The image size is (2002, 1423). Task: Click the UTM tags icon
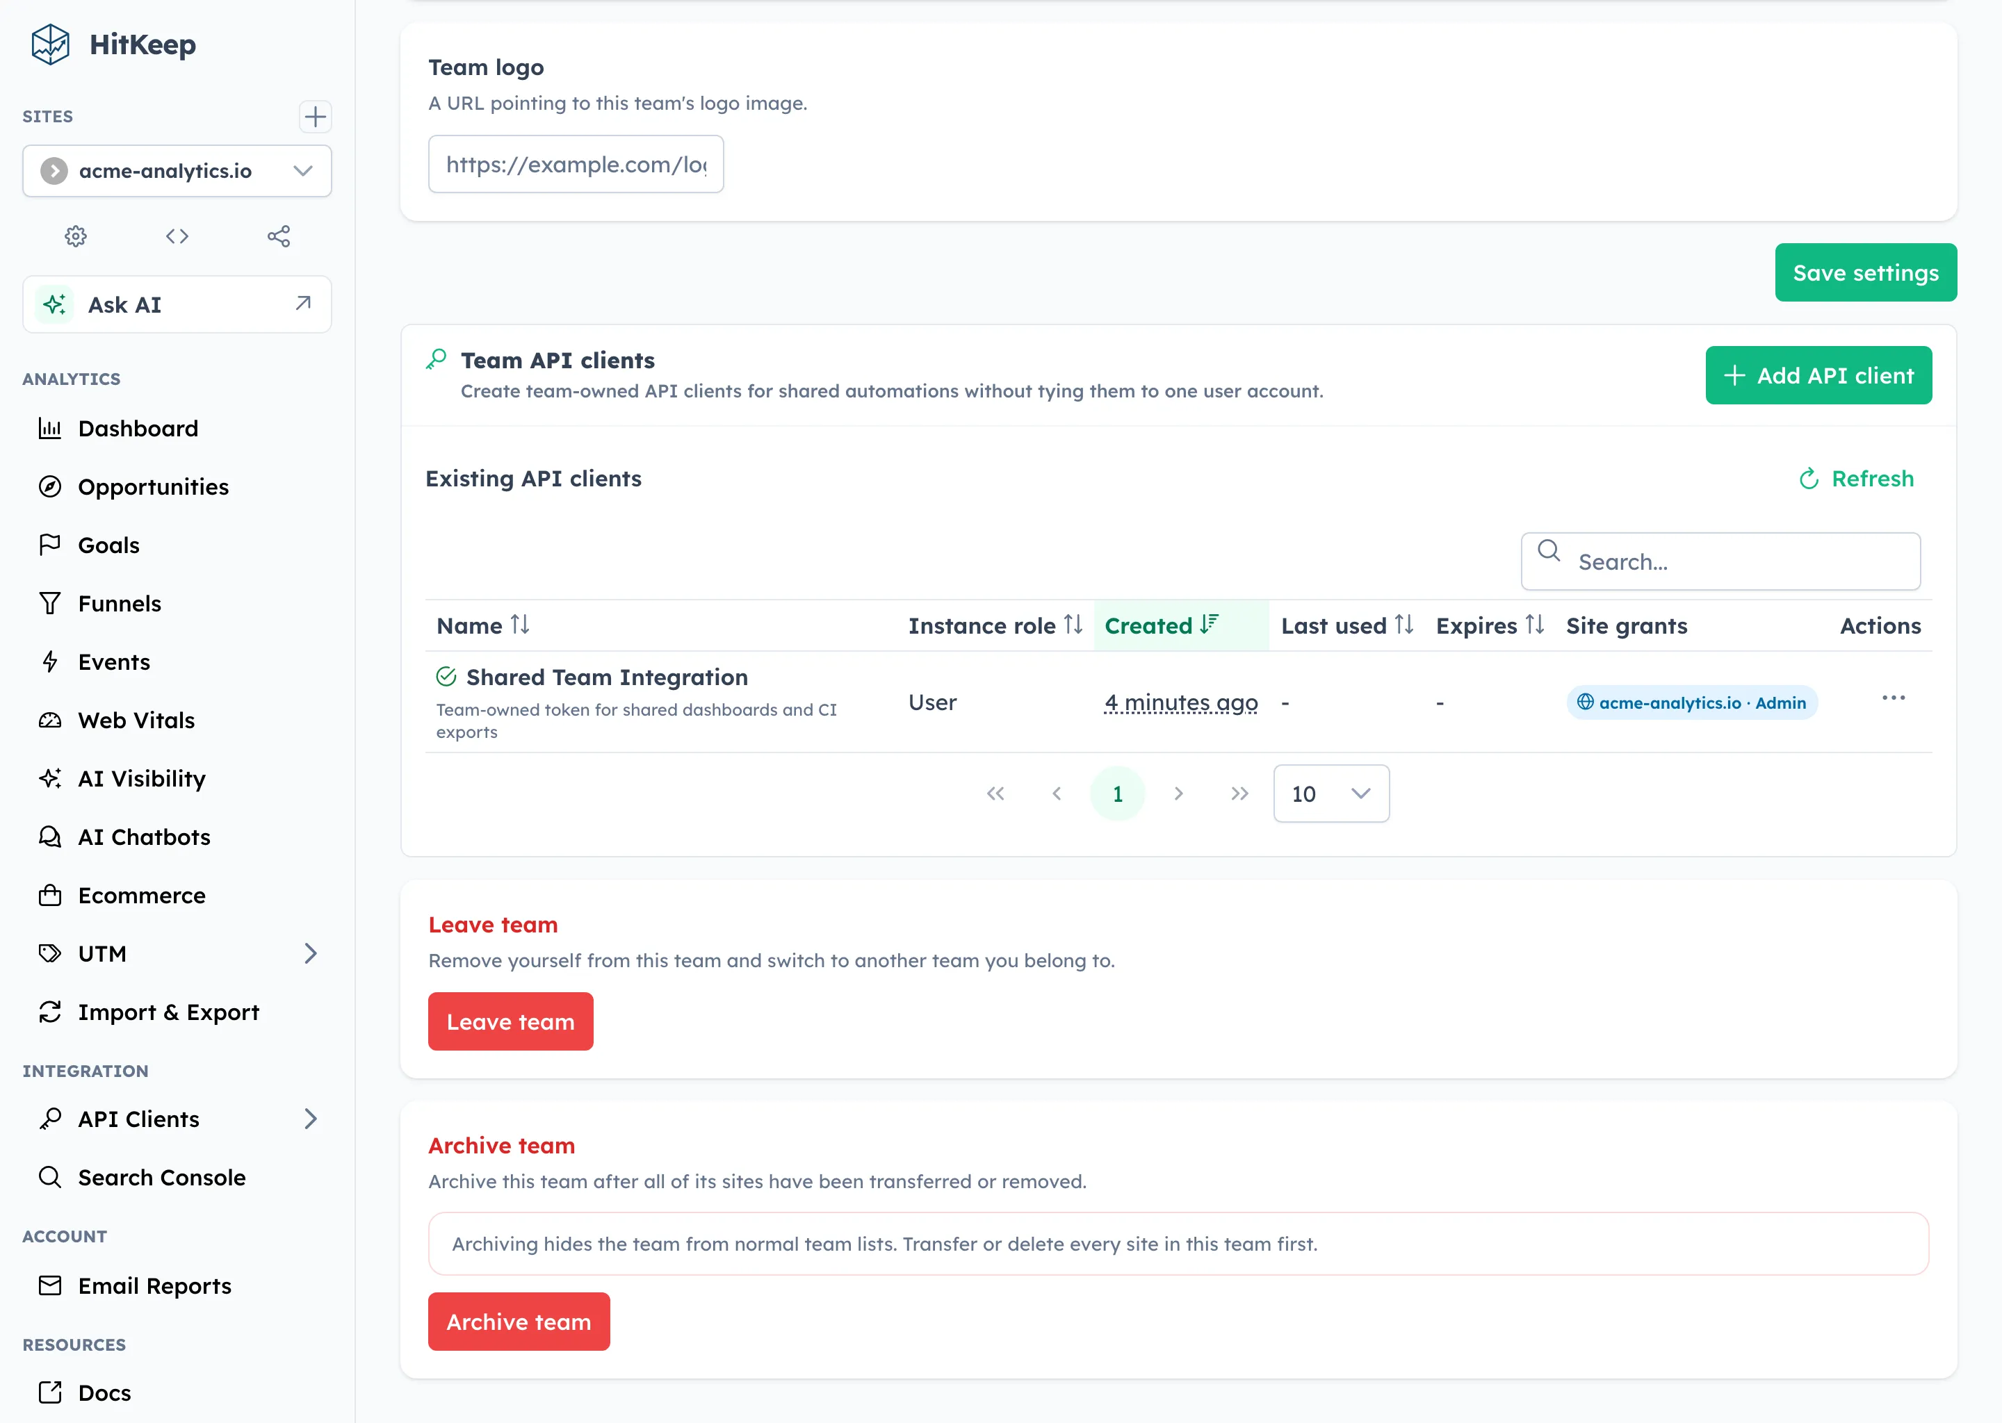coord(50,953)
